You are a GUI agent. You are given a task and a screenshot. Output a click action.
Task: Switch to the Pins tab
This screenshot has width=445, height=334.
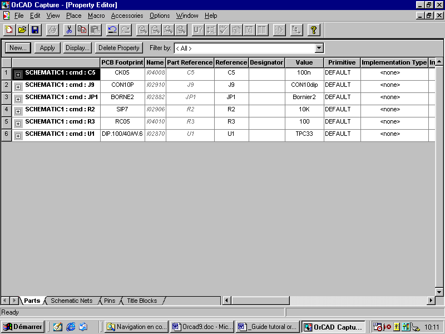click(110, 301)
